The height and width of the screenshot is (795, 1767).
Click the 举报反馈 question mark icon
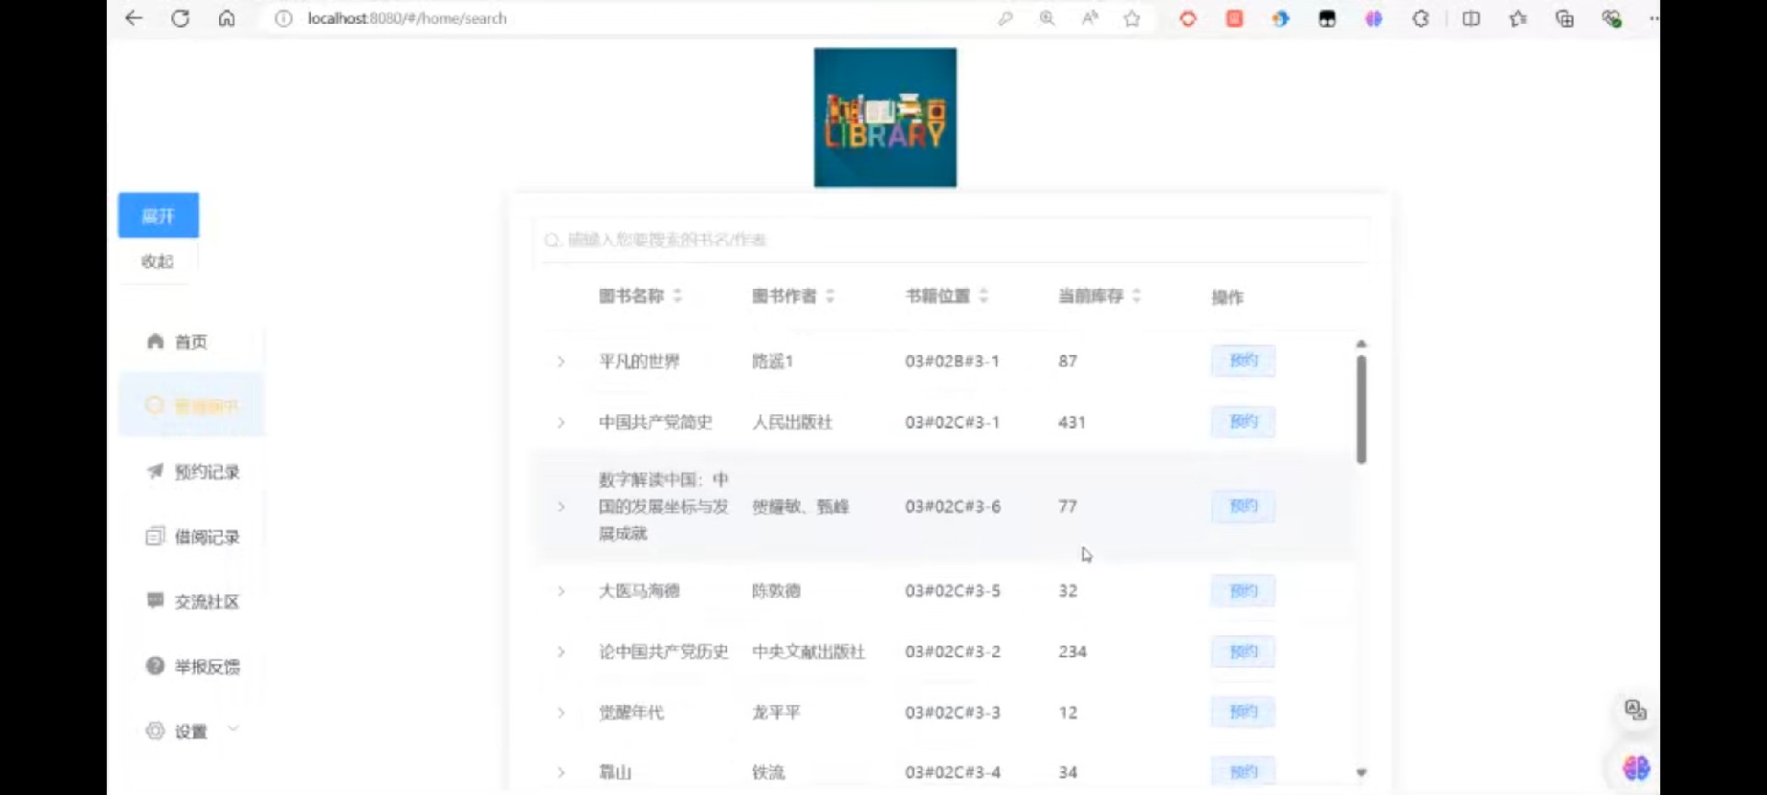click(x=156, y=666)
